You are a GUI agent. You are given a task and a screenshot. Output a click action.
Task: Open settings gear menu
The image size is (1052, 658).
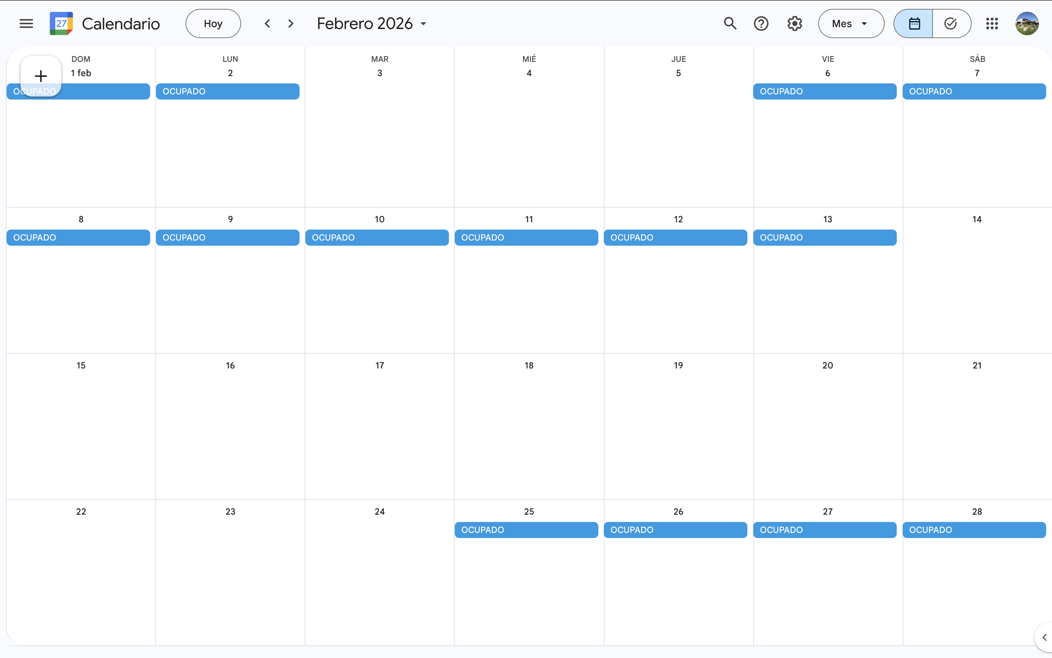(x=794, y=24)
